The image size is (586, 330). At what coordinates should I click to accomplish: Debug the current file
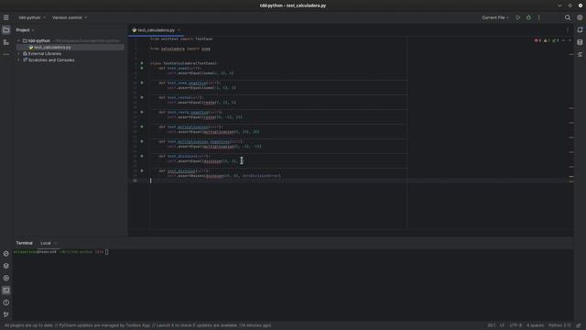(x=528, y=17)
